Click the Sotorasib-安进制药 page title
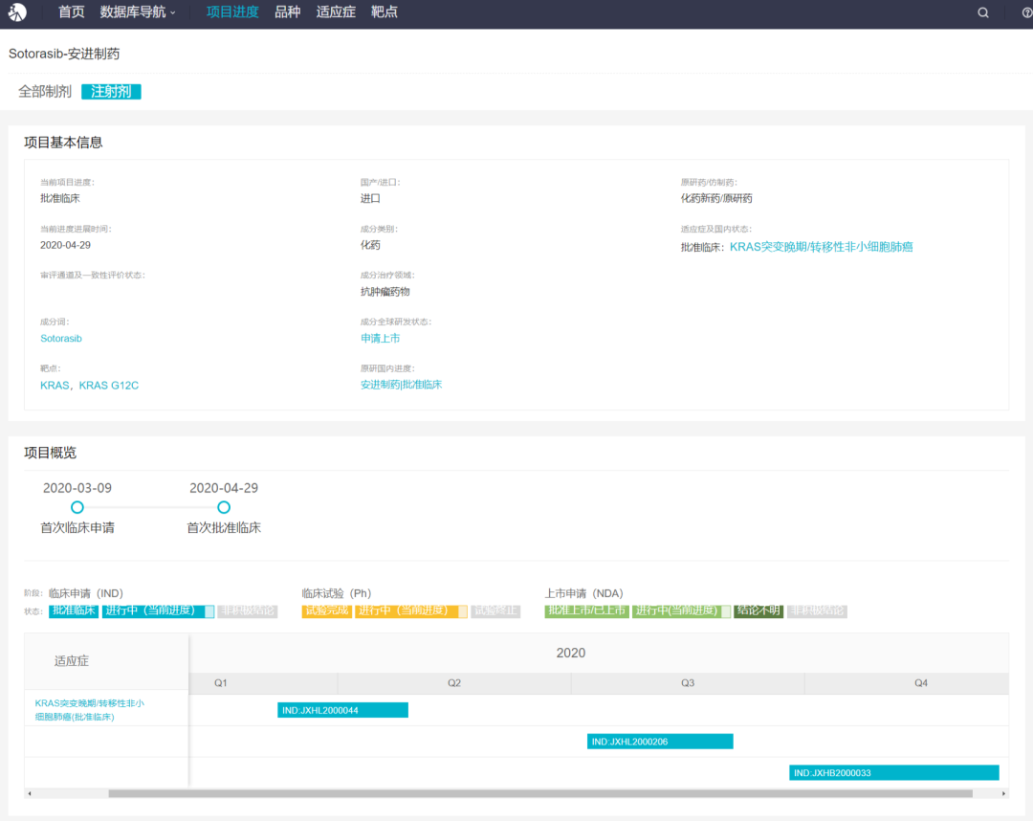1033x821 pixels. coord(64,54)
